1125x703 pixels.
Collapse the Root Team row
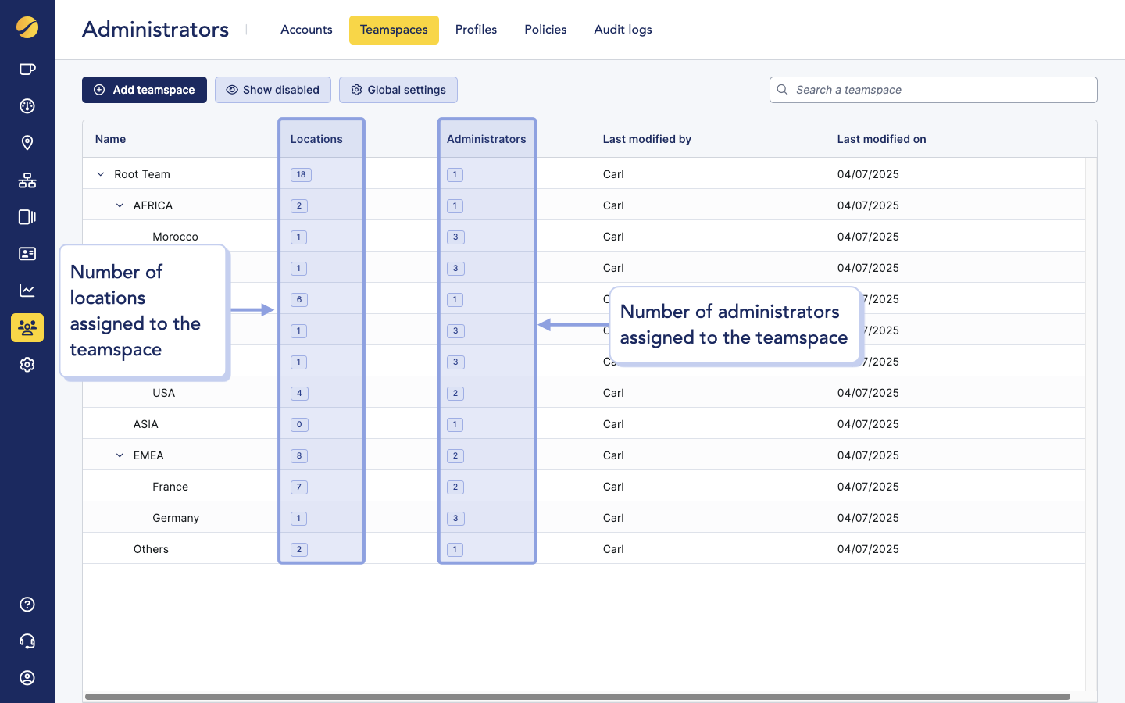101,174
